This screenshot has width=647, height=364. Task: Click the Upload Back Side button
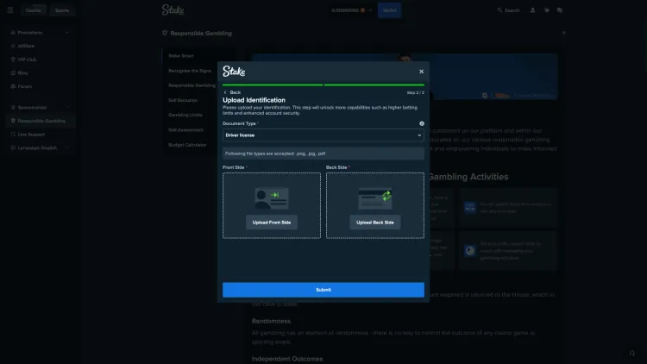pyautogui.click(x=375, y=222)
